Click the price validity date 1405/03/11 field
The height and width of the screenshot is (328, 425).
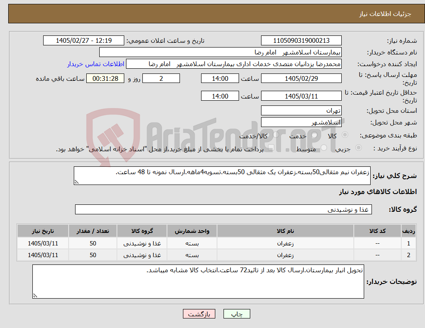point(301,96)
